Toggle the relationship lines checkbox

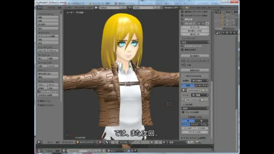(182, 19)
